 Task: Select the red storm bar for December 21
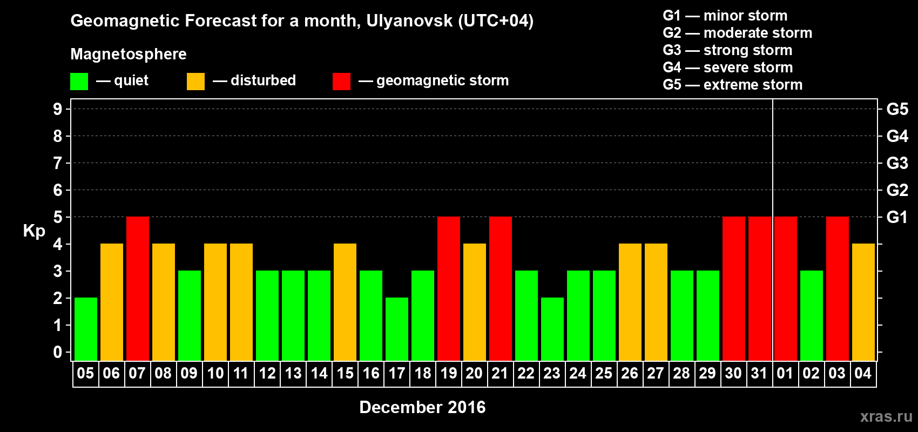point(501,288)
